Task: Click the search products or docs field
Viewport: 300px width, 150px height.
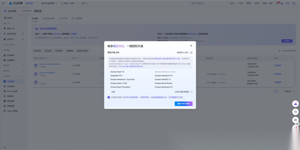Action: tap(207, 3)
